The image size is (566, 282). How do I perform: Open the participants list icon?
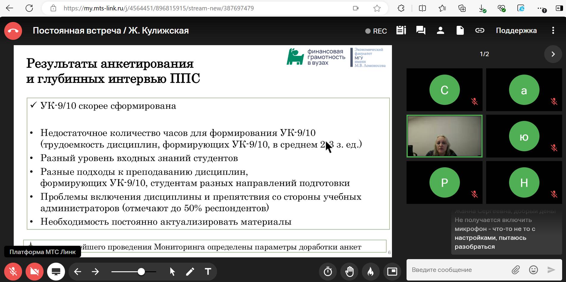coord(441,30)
